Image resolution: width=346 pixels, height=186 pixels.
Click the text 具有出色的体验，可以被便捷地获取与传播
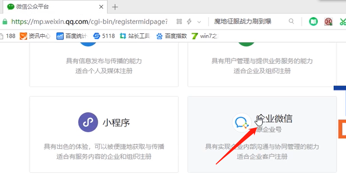point(104,147)
